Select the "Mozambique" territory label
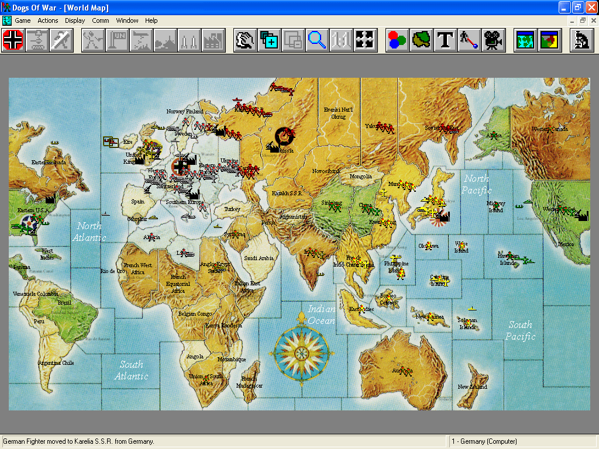The image size is (599, 449). pos(232,360)
